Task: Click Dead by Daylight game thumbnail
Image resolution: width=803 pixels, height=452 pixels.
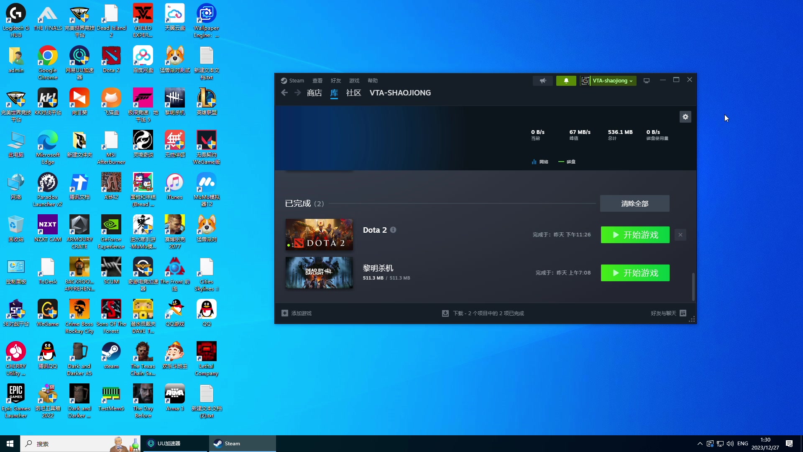Action: [x=319, y=272]
